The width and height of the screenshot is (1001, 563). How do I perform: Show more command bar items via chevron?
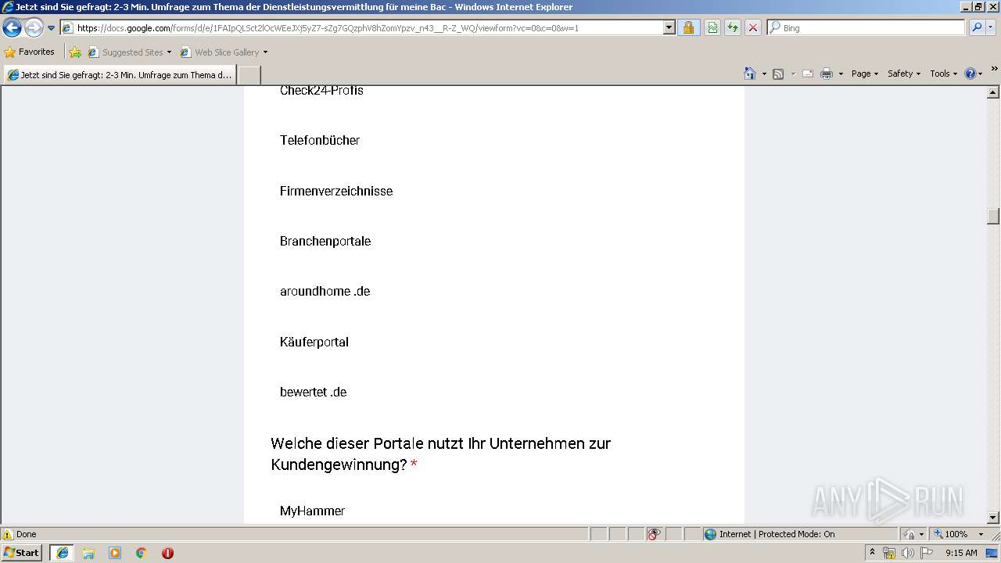click(994, 70)
